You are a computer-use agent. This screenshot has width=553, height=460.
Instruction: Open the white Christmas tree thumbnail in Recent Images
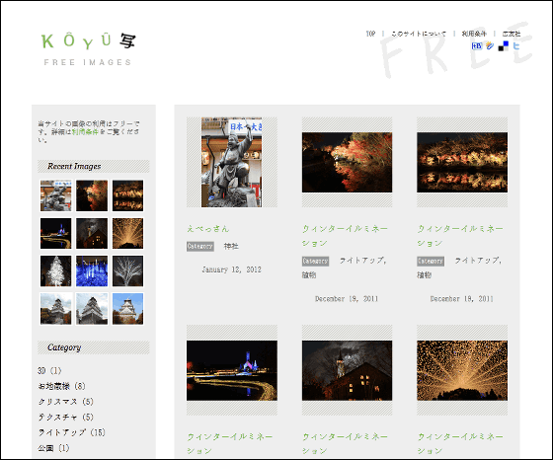[x=55, y=271]
